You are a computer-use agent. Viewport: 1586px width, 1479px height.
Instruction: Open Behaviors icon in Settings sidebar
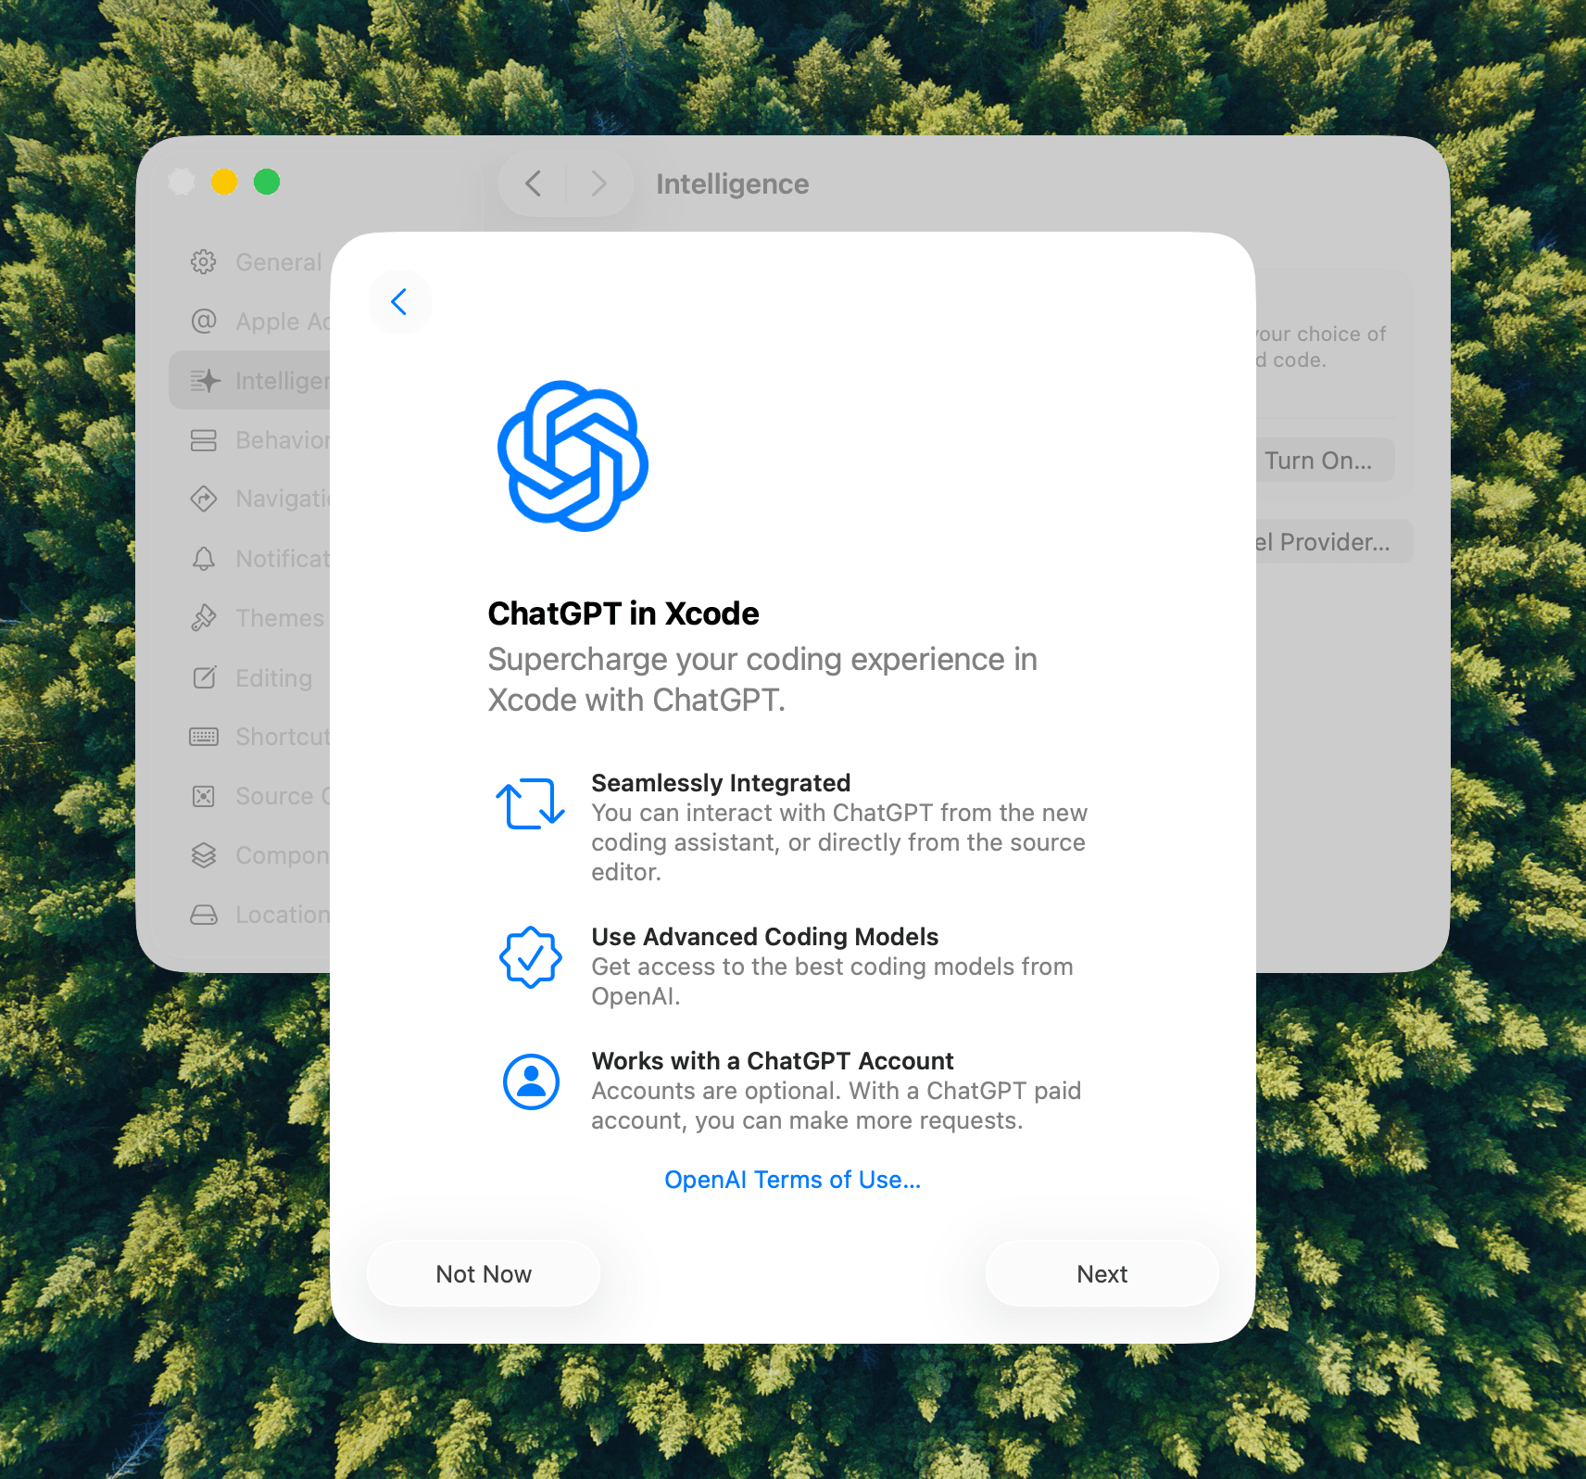coord(204,440)
